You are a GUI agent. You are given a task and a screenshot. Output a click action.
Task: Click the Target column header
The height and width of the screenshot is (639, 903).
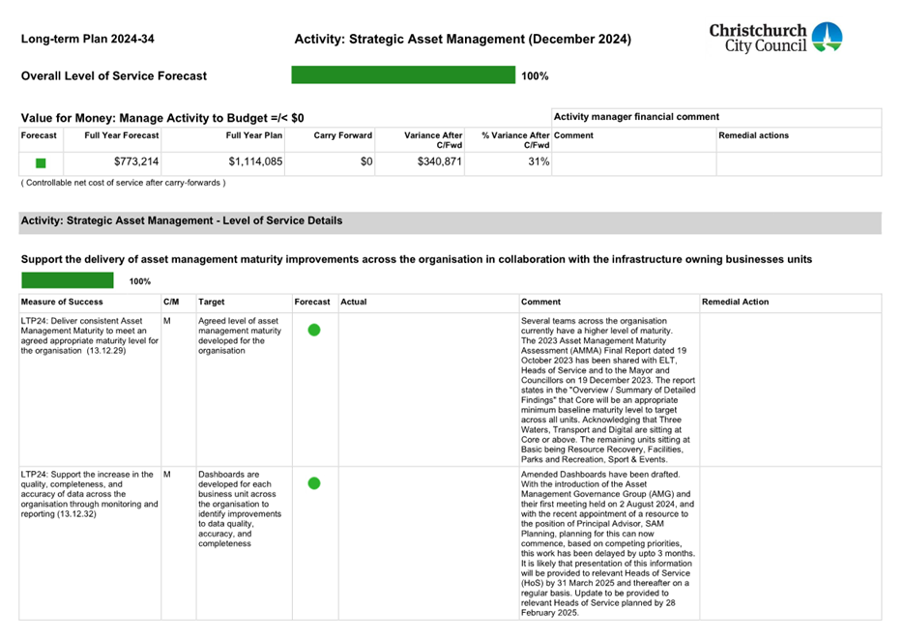(x=212, y=303)
